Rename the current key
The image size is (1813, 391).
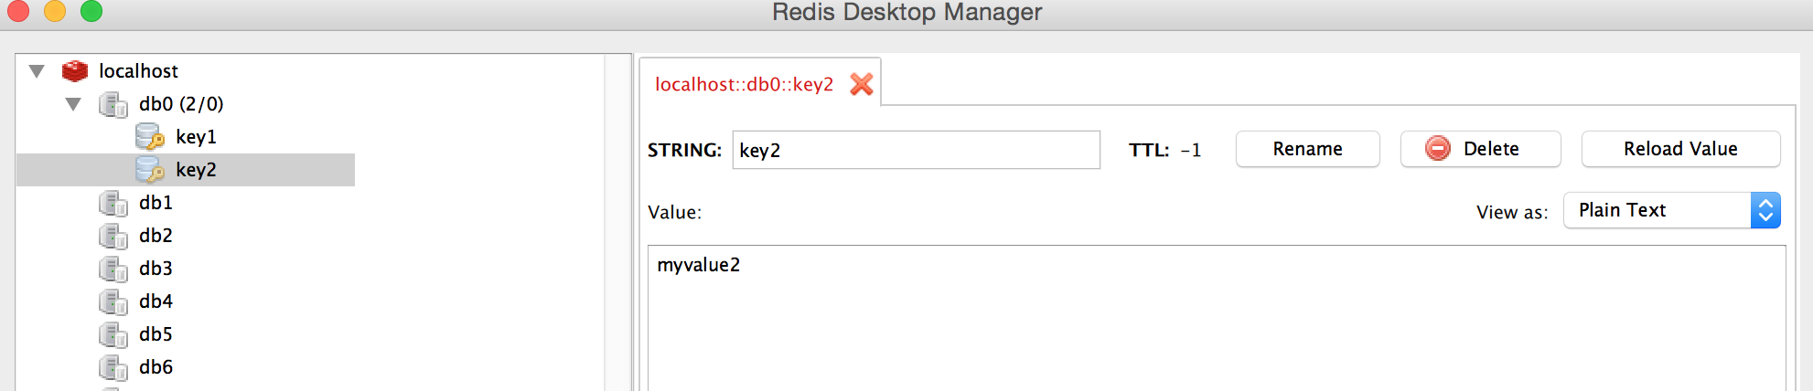[1308, 149]
